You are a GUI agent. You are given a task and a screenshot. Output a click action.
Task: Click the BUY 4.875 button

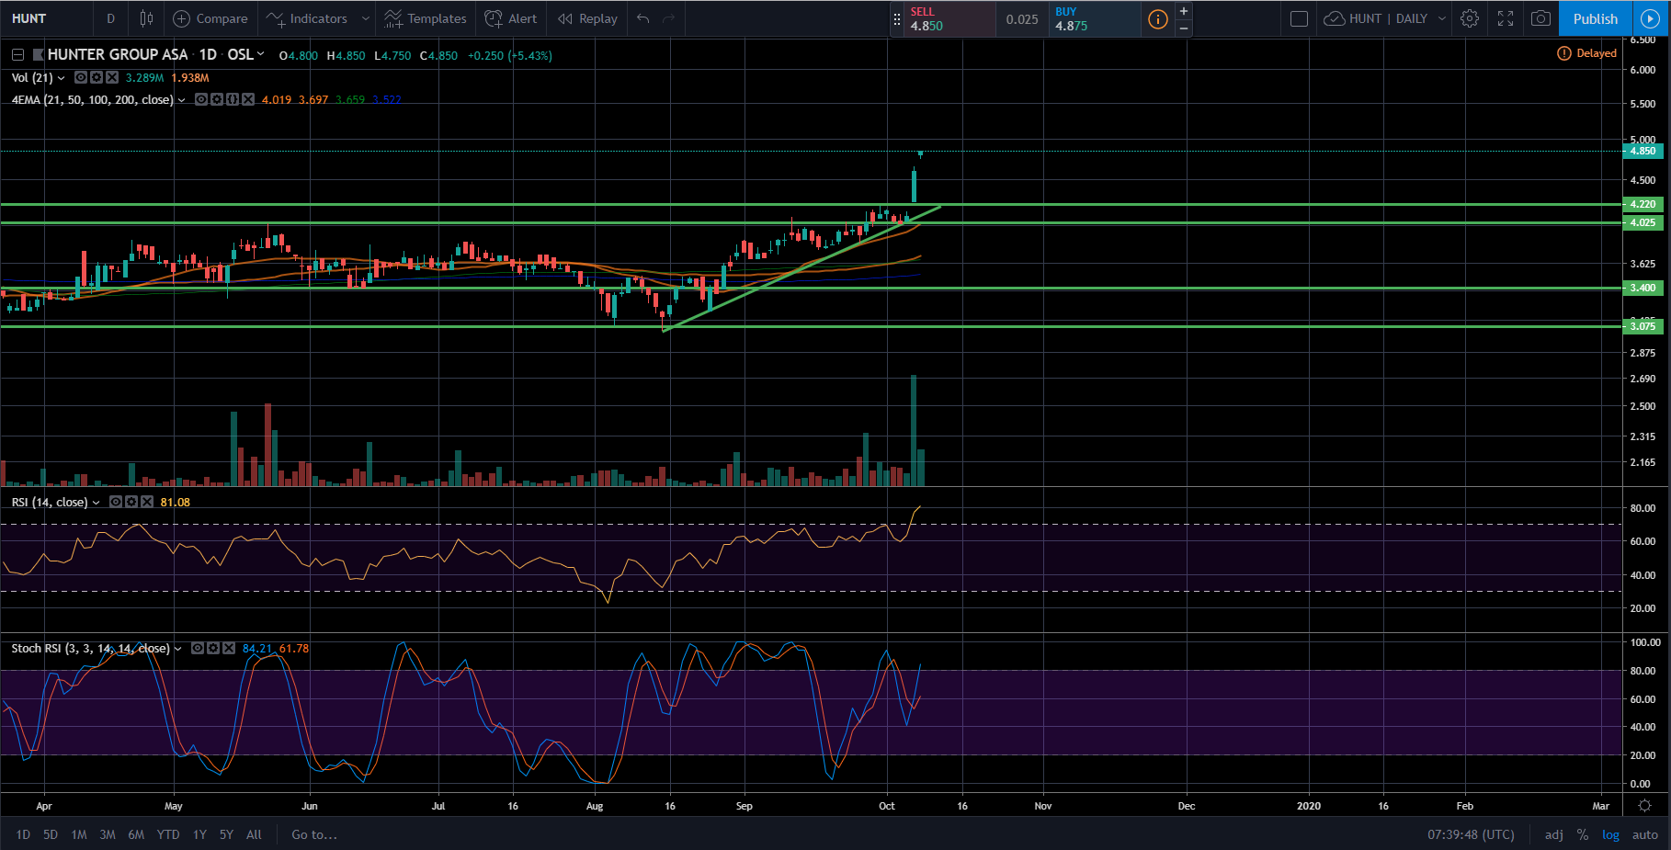pos(1095,18)
